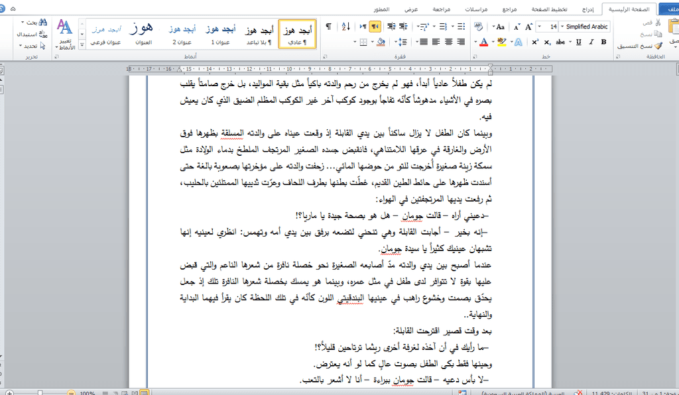
Task: Apply shading with paint bucket
Action: (x=381, y=42)
